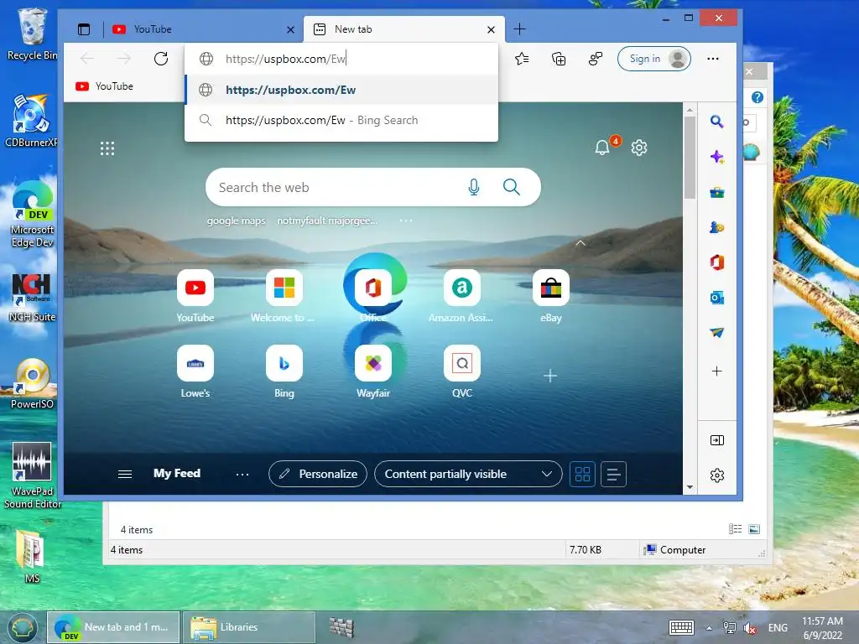
Task: Collapse the quick links chevron
Action: coord(580,242)
